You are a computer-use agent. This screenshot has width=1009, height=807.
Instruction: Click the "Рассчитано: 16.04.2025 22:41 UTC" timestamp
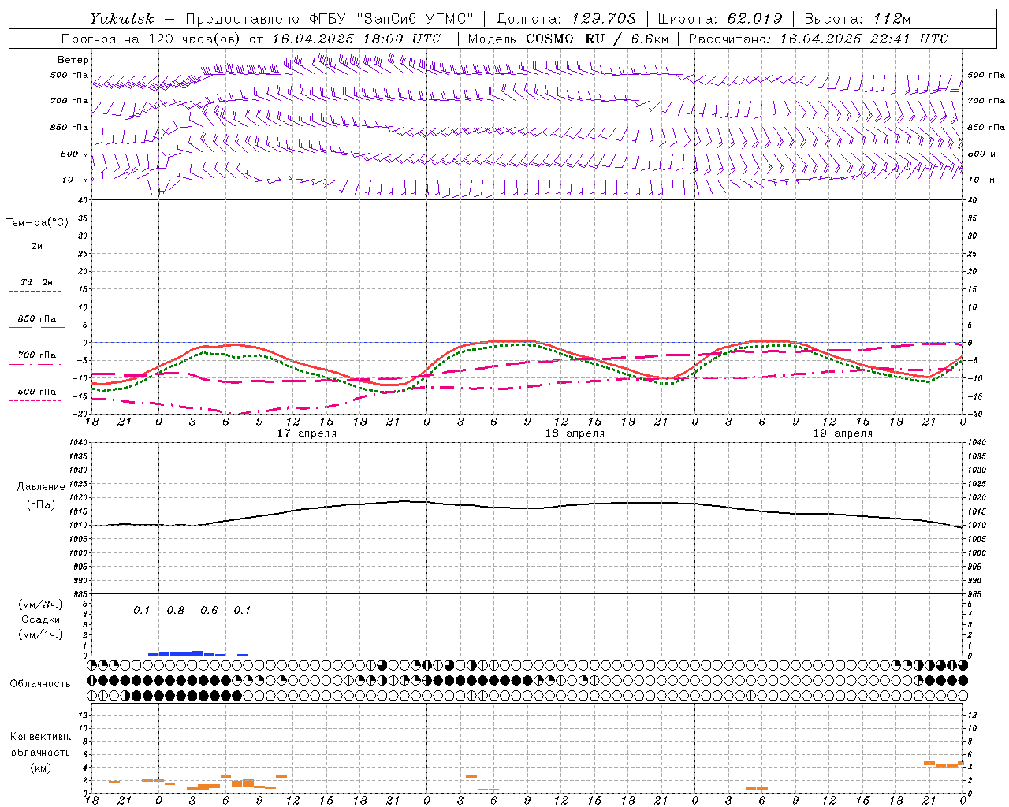coord(818,39)
